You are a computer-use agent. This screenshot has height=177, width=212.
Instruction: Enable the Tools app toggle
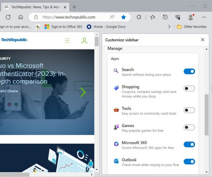pos(189,110)
